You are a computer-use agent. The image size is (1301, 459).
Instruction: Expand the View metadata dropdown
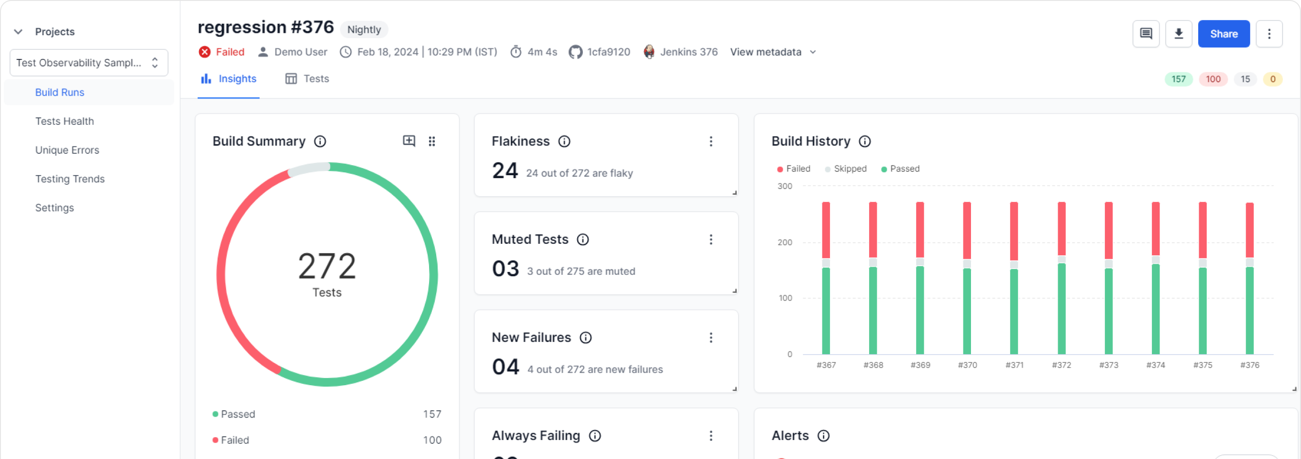773,52
